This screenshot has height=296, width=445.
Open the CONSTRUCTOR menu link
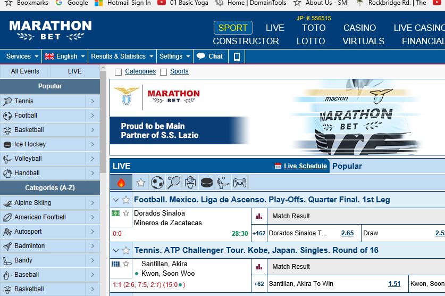(x=246, y=41)
